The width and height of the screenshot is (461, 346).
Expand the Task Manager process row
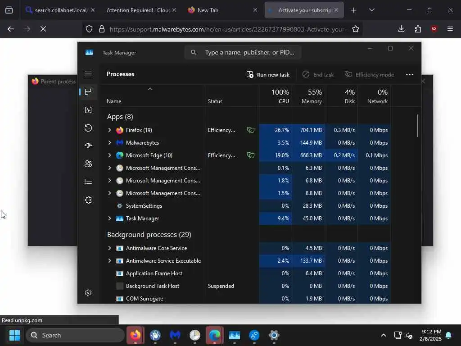(x=109, y=219)
